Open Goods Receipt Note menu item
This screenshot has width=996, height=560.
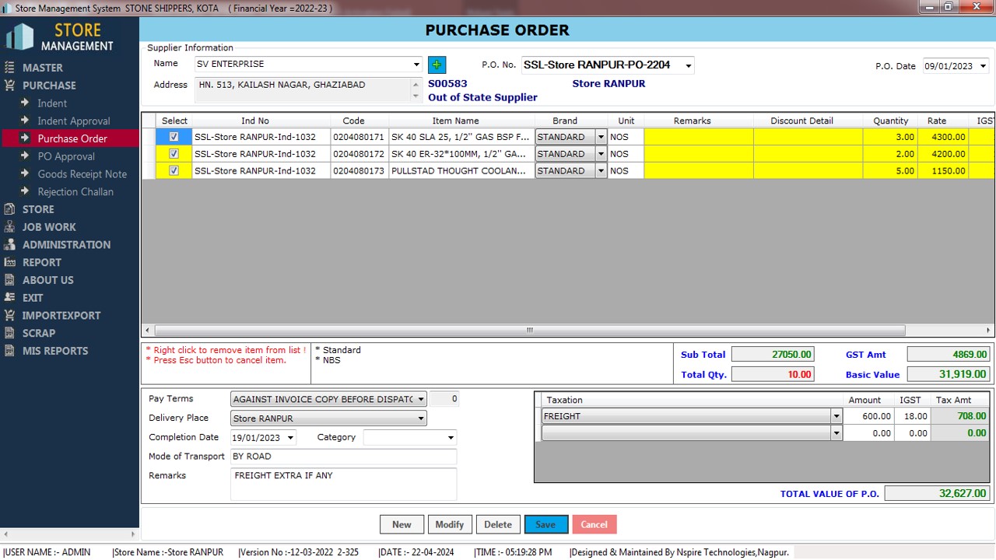pos(82,174)
